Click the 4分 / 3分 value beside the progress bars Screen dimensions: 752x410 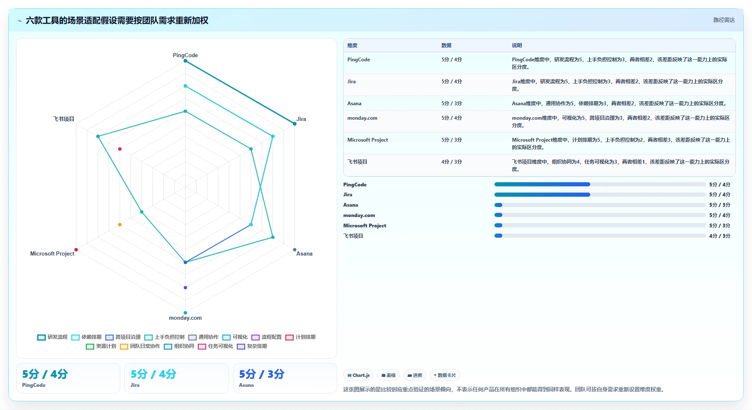(x=720, y=236)
